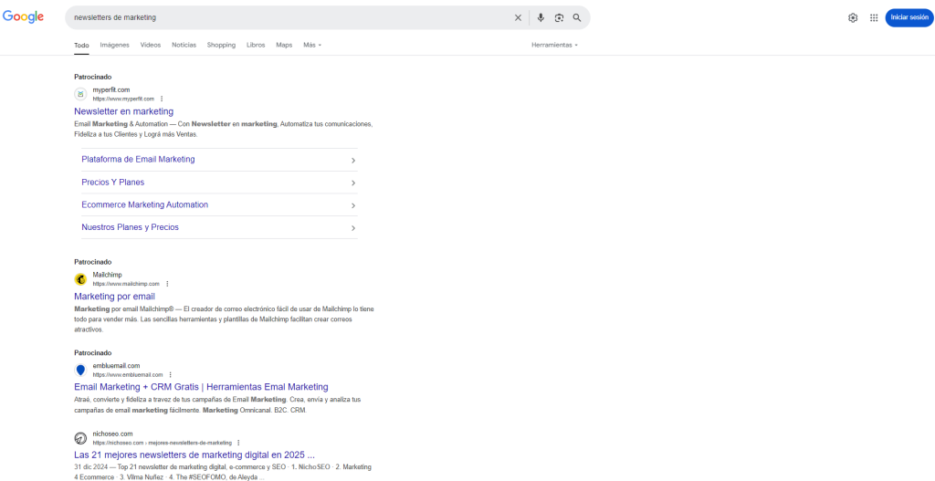Start voice search with microphone icon
This screenshot has height=481, width=935.
coord(541,17)
